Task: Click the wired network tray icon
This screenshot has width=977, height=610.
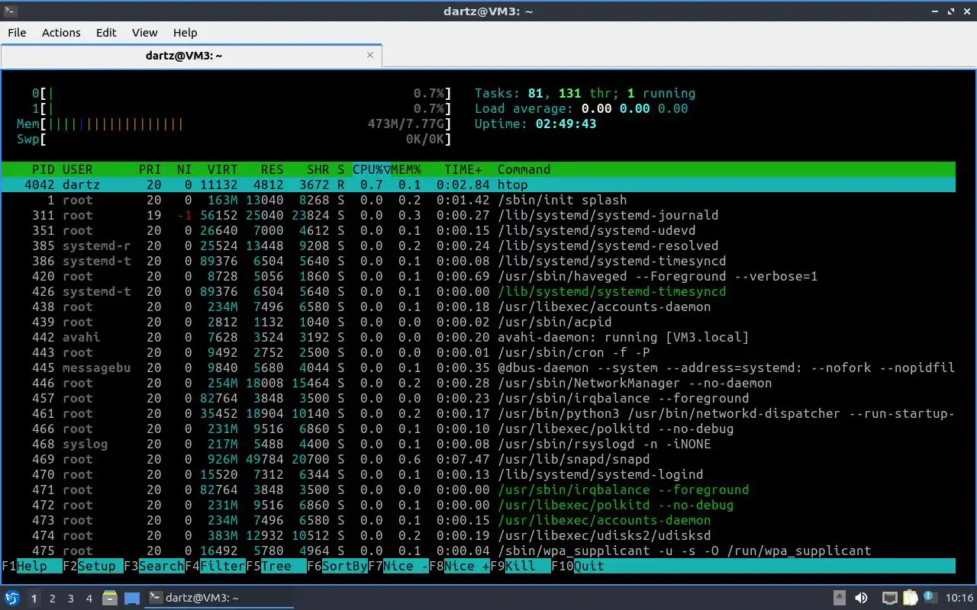Action: coord(889,598)
